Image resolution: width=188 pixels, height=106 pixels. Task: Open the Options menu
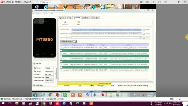click(39, 14)
